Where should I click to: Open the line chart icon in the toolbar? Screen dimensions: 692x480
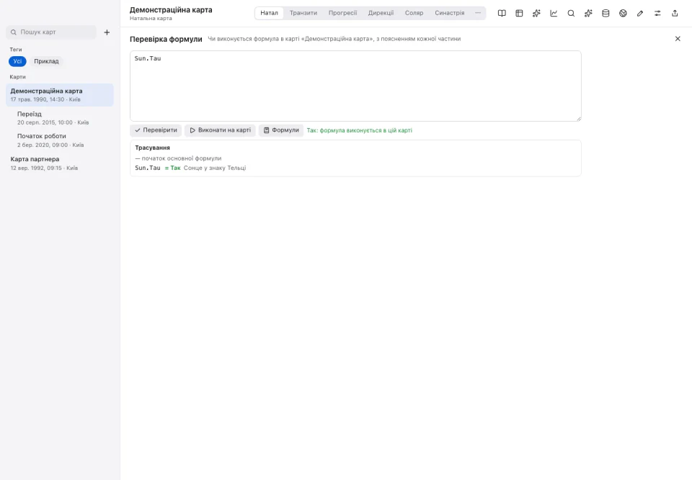554,13
